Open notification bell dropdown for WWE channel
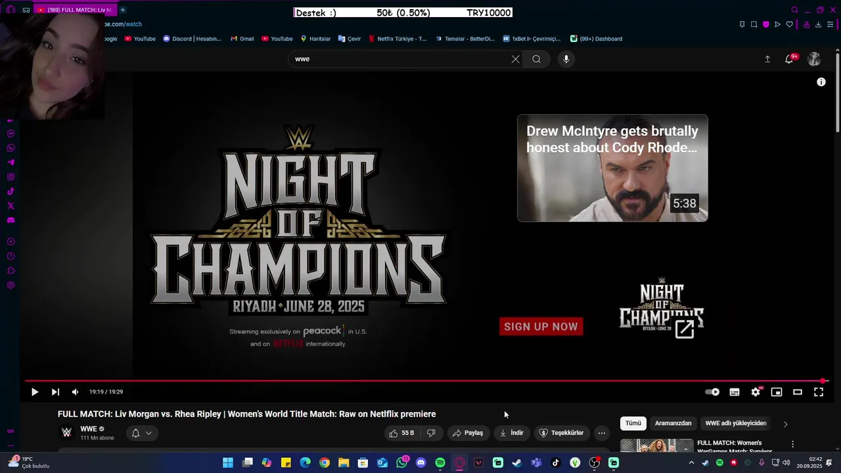 click(x=142, y=433)
